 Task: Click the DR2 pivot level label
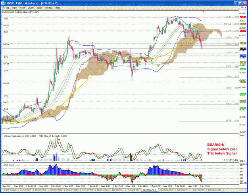point(6,19)
